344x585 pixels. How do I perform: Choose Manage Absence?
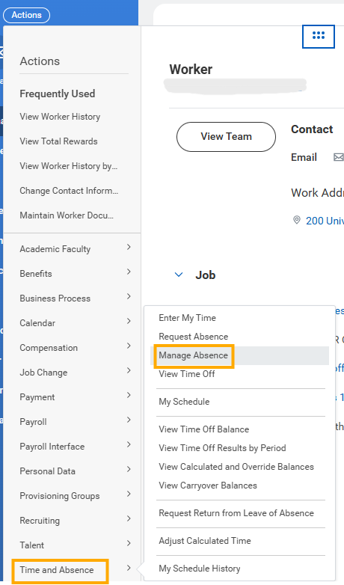point(193,355)
